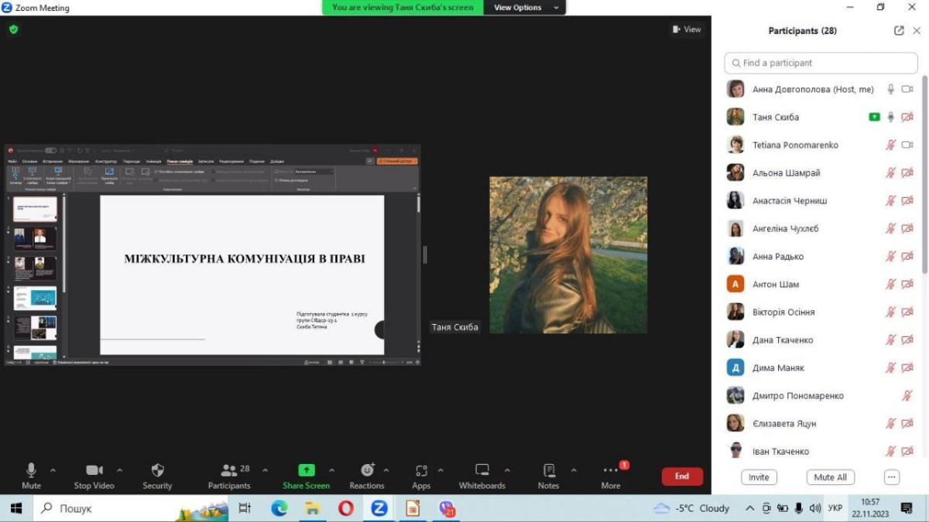Click the green encryption shield icon
This screenshot has width=929, height=522.
tap(13, 29)
